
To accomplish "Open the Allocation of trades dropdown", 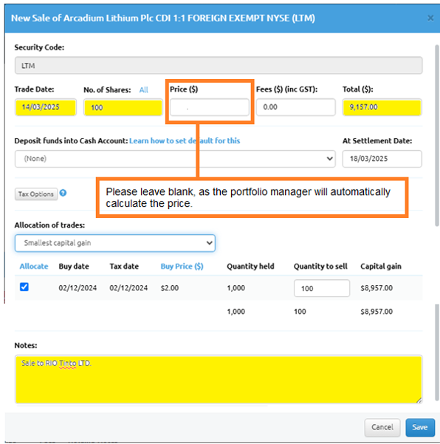I will 115,243.
